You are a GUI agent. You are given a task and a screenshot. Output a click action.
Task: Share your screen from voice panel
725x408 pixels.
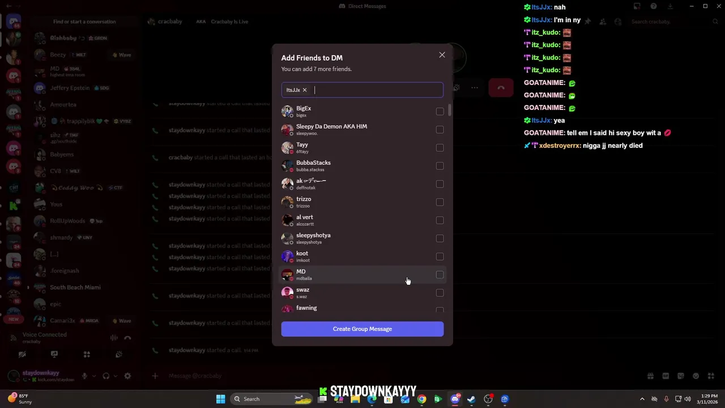pos(54,355)
